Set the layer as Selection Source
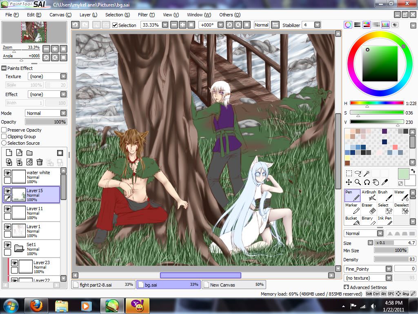Image resolution: width=418 pixels, height=314 pixels. 4,143
